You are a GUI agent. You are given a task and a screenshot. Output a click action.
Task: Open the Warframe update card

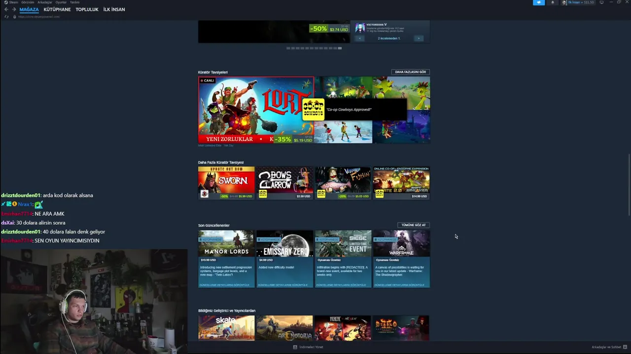(x=401, y=259)
